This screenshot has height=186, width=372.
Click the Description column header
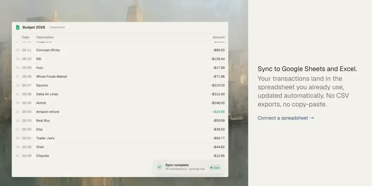click(x=45, y=37)
